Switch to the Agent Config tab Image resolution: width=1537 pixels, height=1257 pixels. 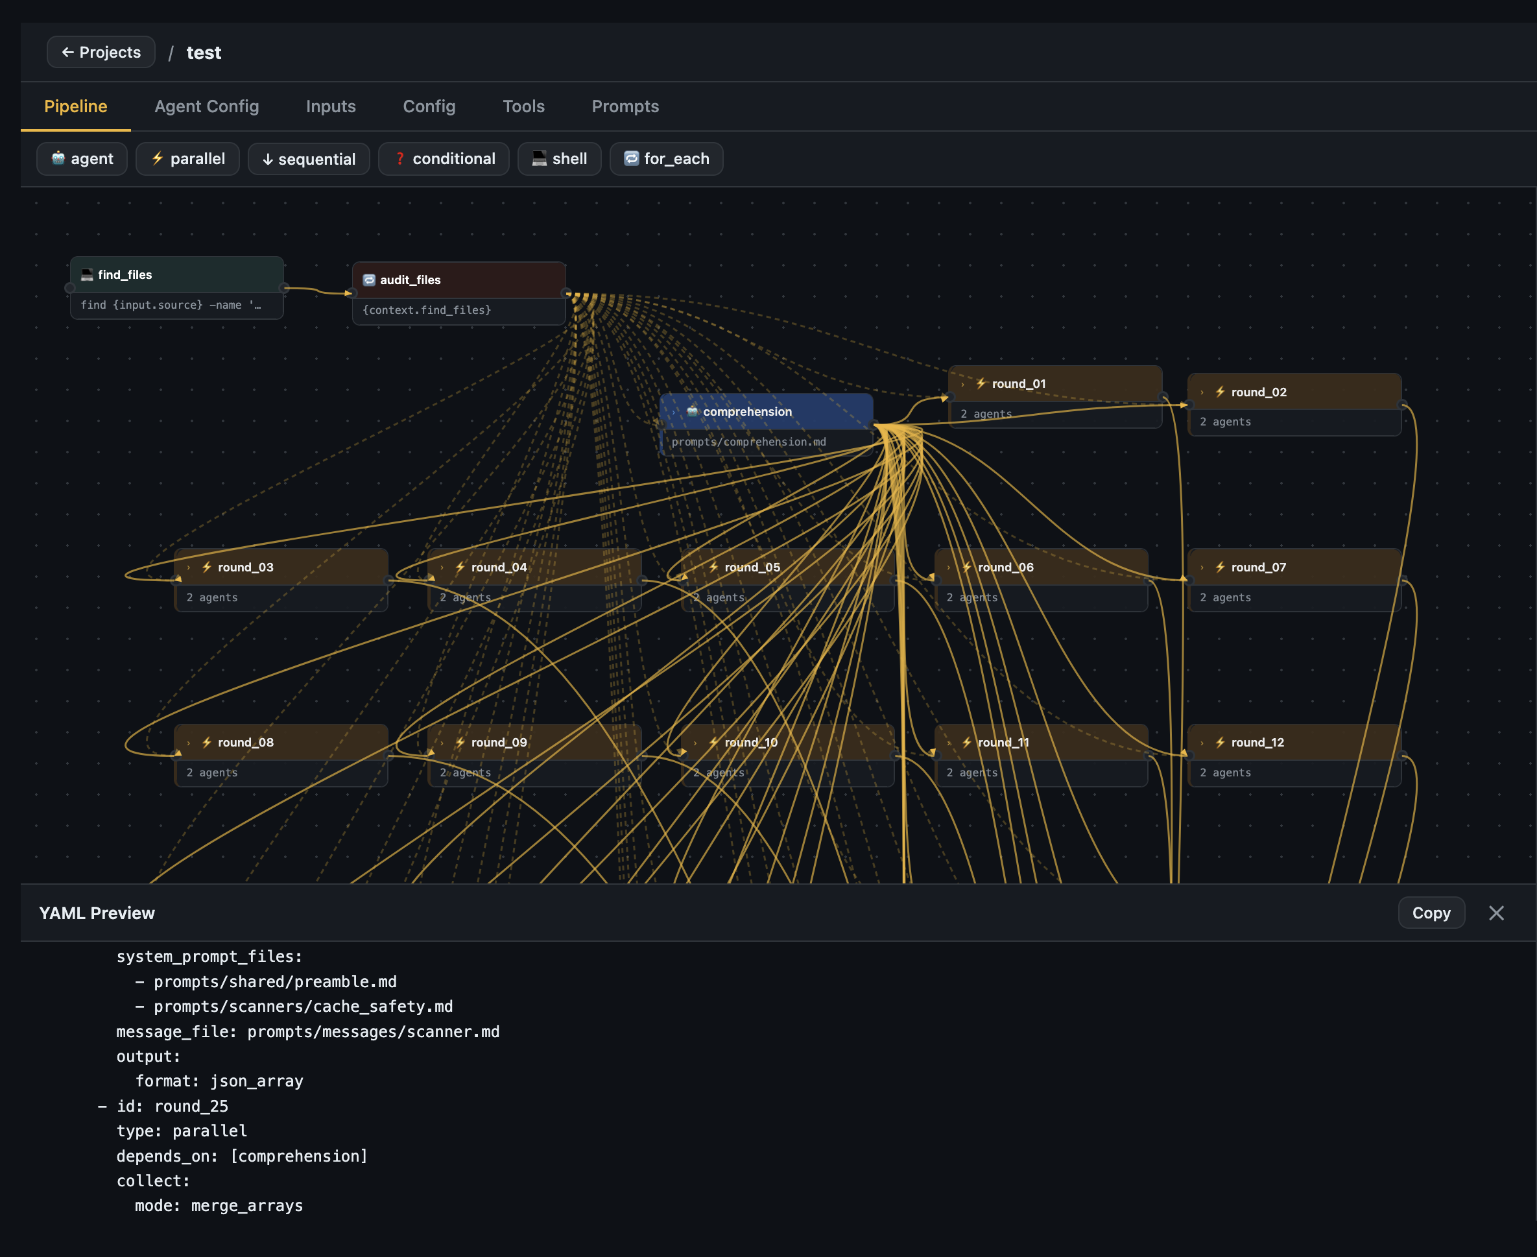click(x=206, y=106)
